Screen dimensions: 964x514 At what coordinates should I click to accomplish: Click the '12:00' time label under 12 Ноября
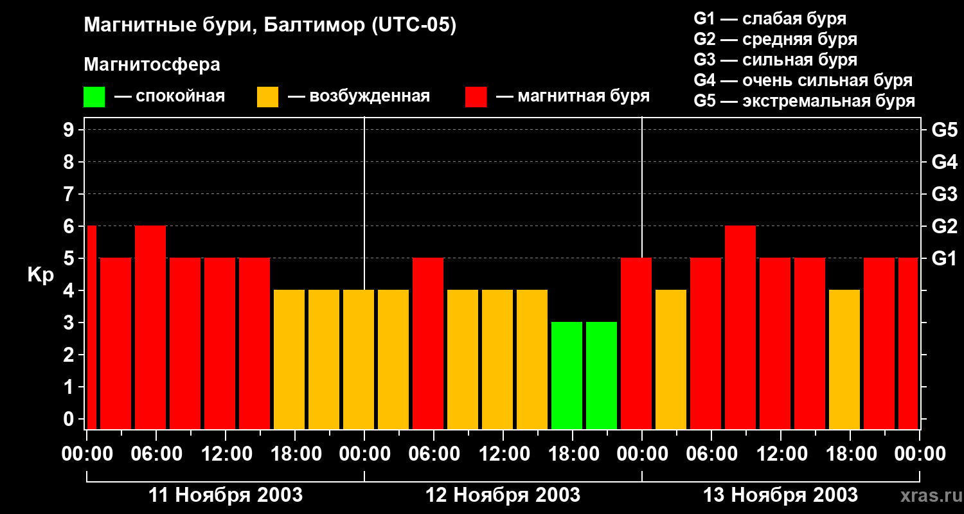(x=503, y=454)
